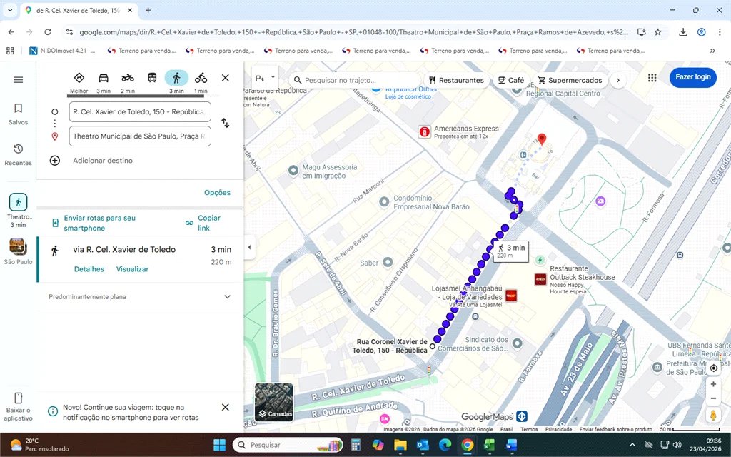Choose the Melhor best travel mode
The width and height of the screenshot is (731, 457).
point(79,81)
